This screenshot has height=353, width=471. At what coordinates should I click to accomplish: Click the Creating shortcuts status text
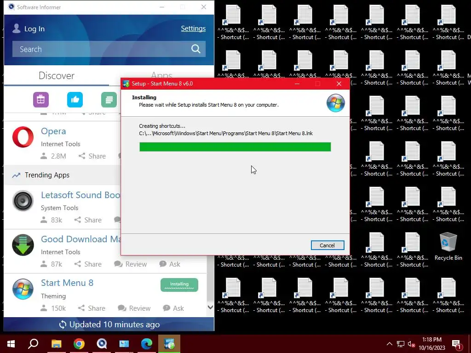(x=162, y=126)
